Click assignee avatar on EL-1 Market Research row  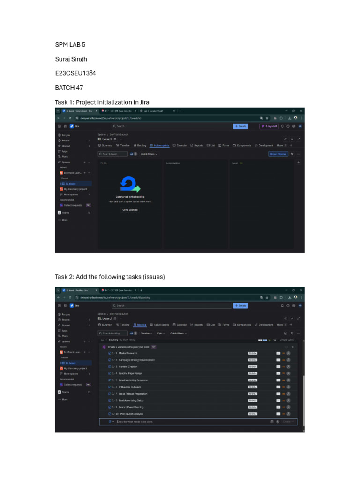tap(288, 353)
